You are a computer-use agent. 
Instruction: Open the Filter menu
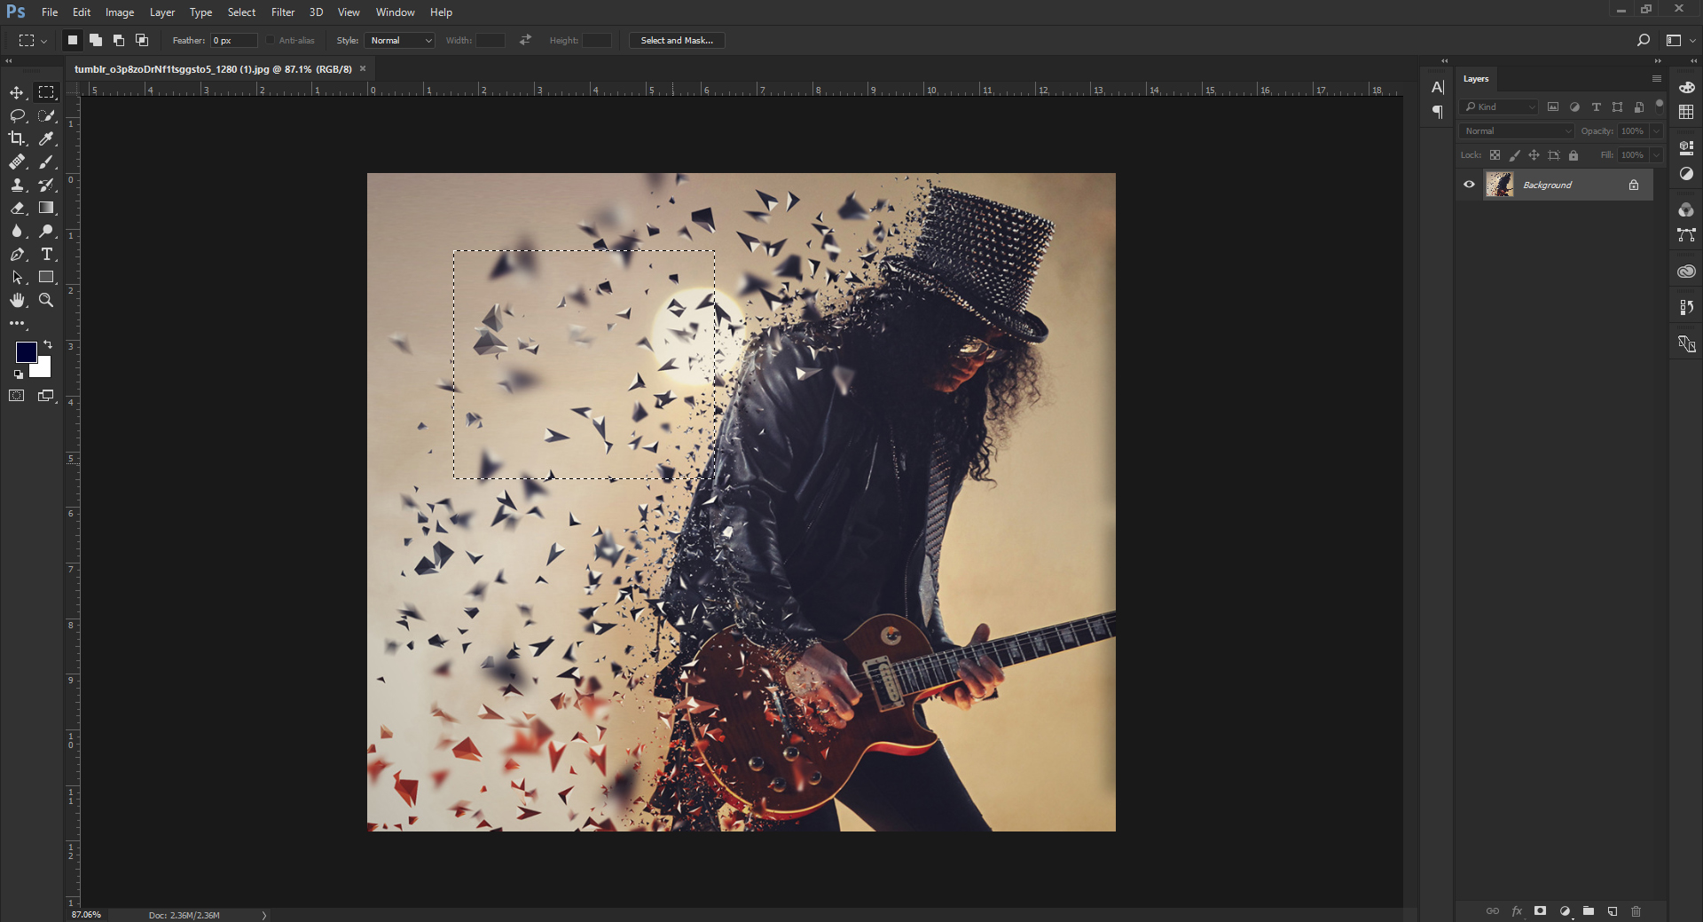(283, 12)
